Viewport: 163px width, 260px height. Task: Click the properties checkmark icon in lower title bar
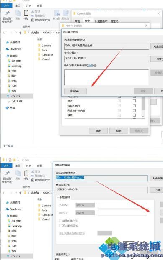point(10,160)
